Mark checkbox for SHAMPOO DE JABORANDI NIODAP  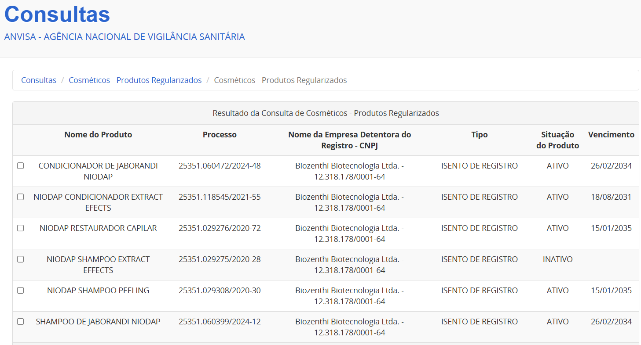tap(20, 322)
